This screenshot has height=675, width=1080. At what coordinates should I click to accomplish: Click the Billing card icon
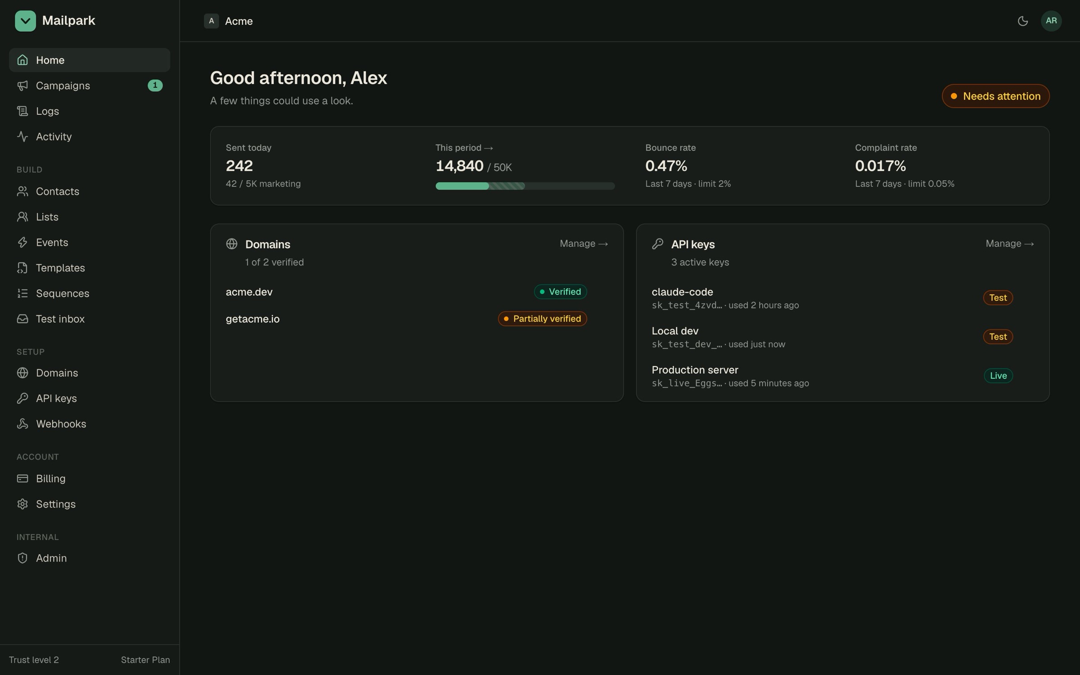point(22,478)
